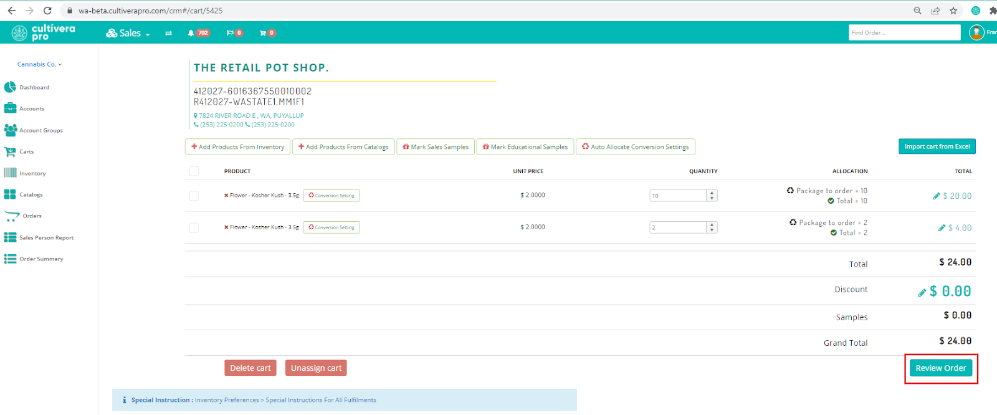Edit the $4.00 line total pencil icon
This screenshot has height=415, width=997.
coord(942,228)
